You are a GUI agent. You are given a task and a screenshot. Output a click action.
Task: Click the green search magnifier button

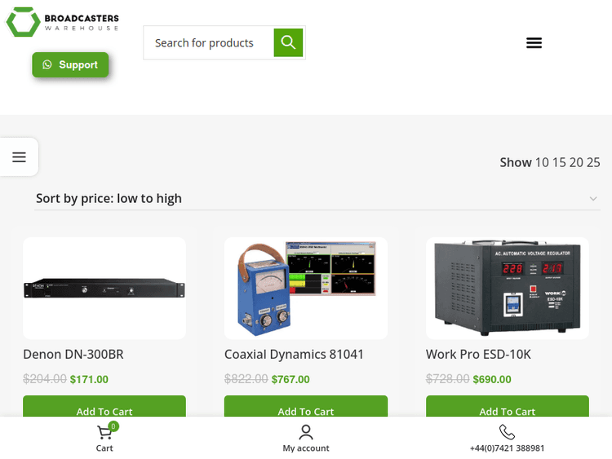coord(288,42)
